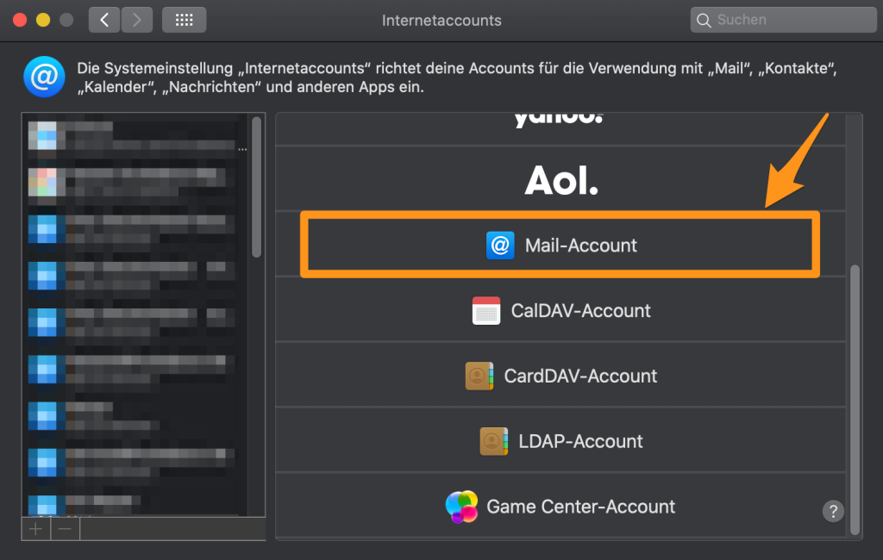Click the colorful Game Center bubbles icon
883x560 pixels.
462,507
